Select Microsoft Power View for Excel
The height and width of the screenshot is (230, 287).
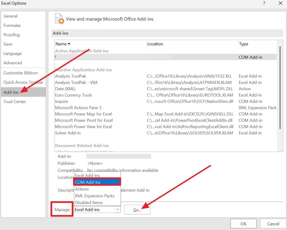tap(166, 127)
